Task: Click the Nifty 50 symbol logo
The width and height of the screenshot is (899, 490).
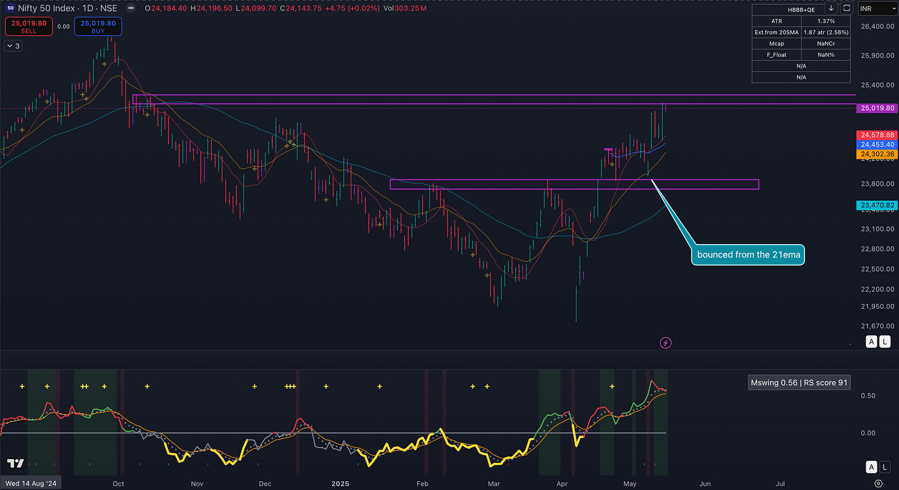Action: (10, 7)
